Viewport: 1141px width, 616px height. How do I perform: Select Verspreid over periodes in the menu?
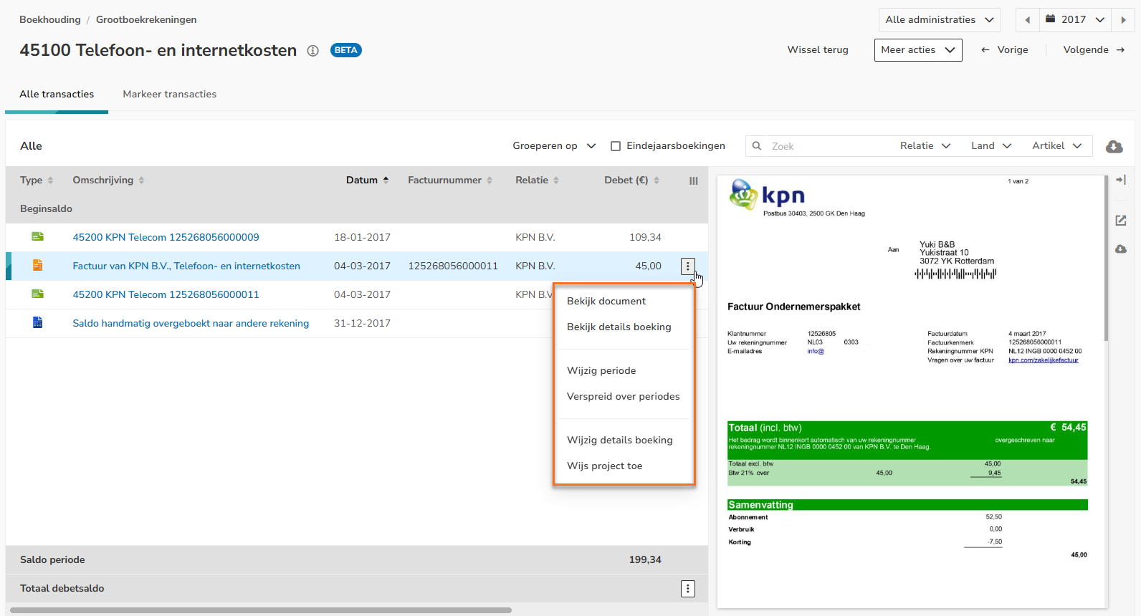point(624,397)
